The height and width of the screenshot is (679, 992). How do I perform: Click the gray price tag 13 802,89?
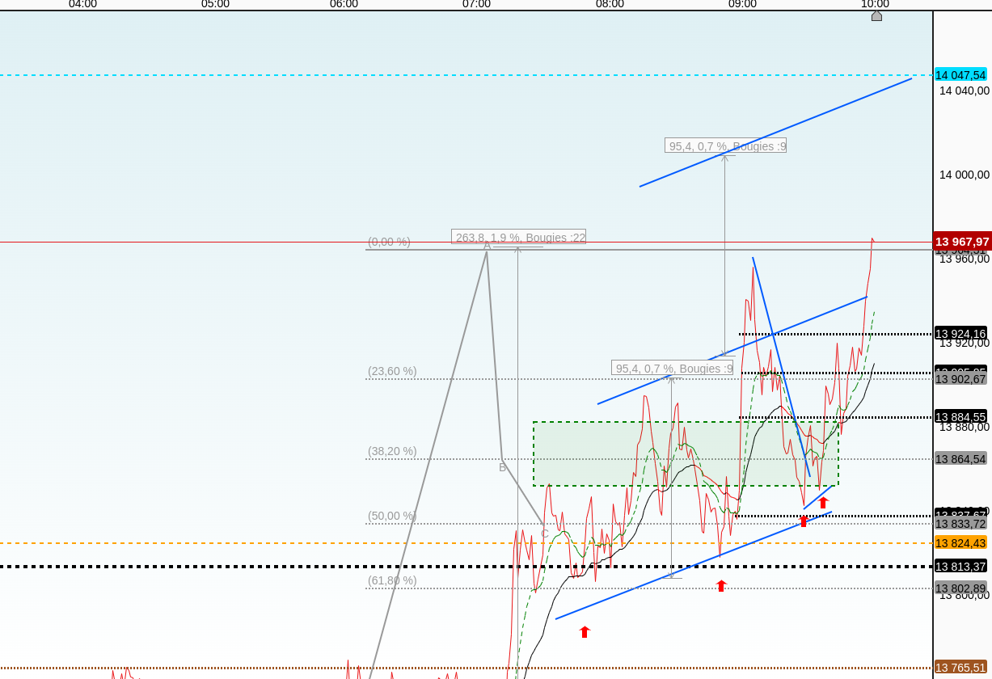click(960, 588)
